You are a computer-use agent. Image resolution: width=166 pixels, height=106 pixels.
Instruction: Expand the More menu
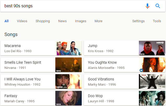pos(98,21)
